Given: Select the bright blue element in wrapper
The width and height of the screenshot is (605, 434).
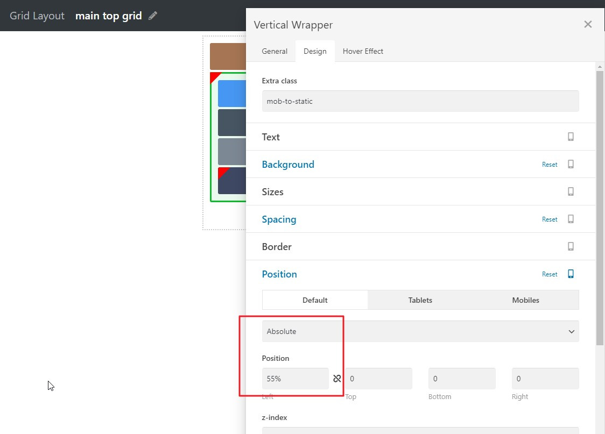Looking at the screenshot, I should [x=231, y=94].
